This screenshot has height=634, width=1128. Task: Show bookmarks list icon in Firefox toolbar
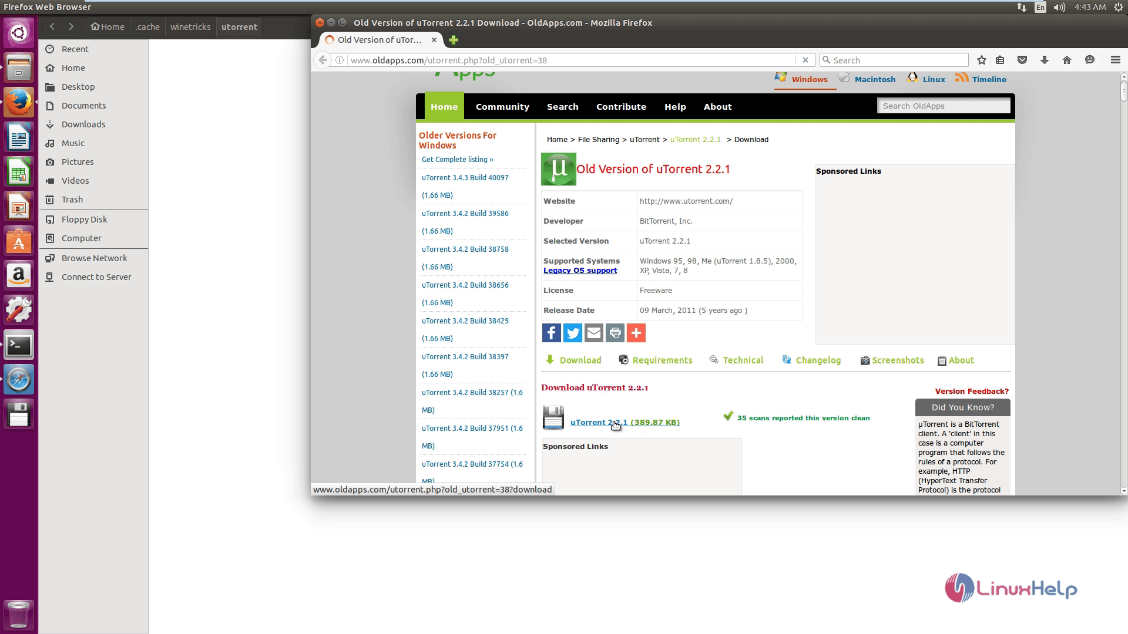pyautogui.click(x=1000, y=60)
